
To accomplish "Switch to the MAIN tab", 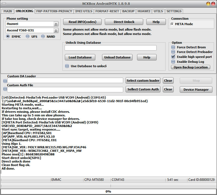I will click(x=8, y=11).
